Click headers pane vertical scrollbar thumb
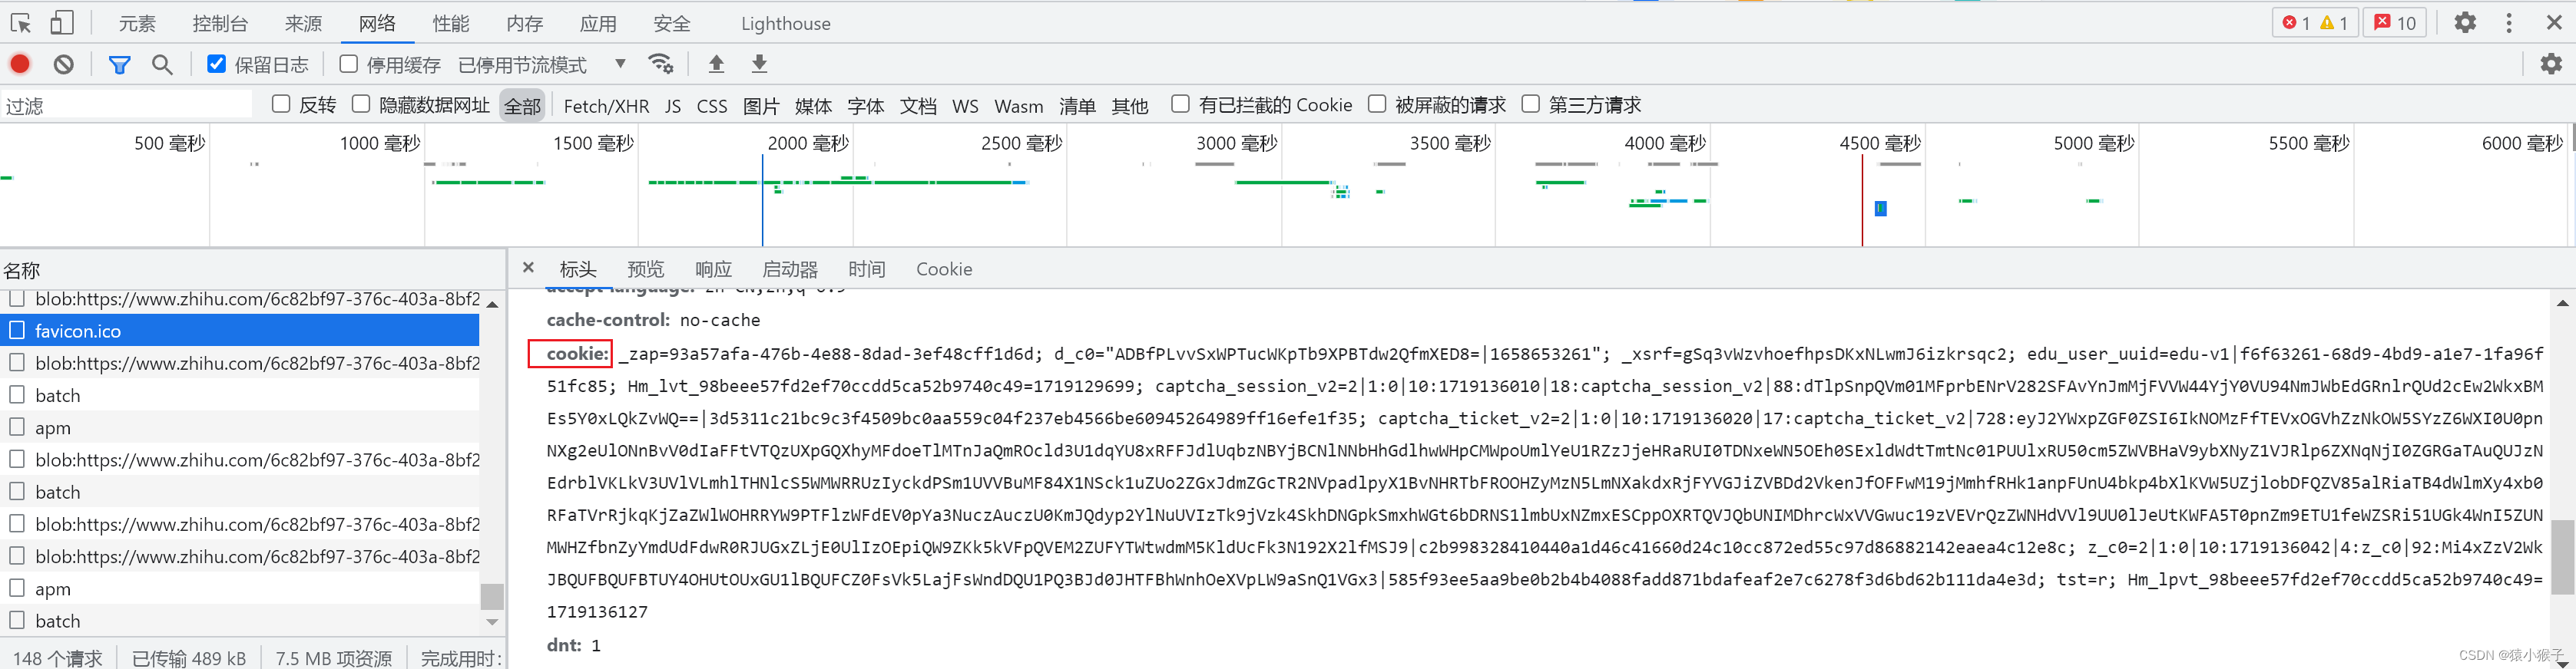Screen dimensions: 2576x669 coord(2563,557)
